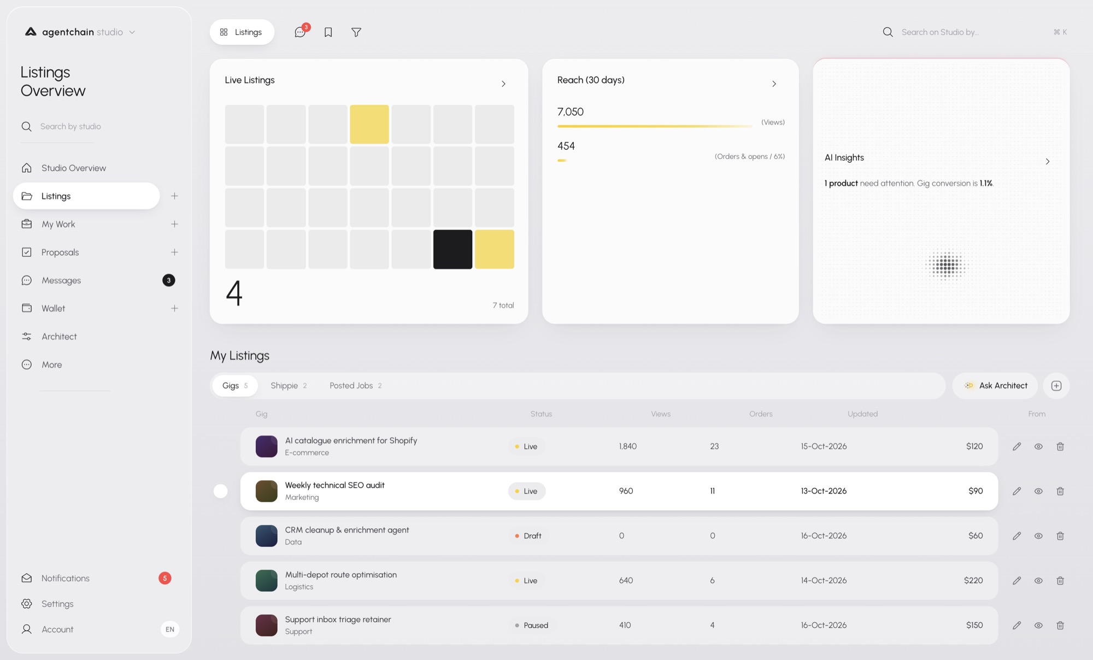Toggle visibility of Multi-depot route optimisation gig
Viewport: 1093px width, 660px height.
(x=1038, y=581)
